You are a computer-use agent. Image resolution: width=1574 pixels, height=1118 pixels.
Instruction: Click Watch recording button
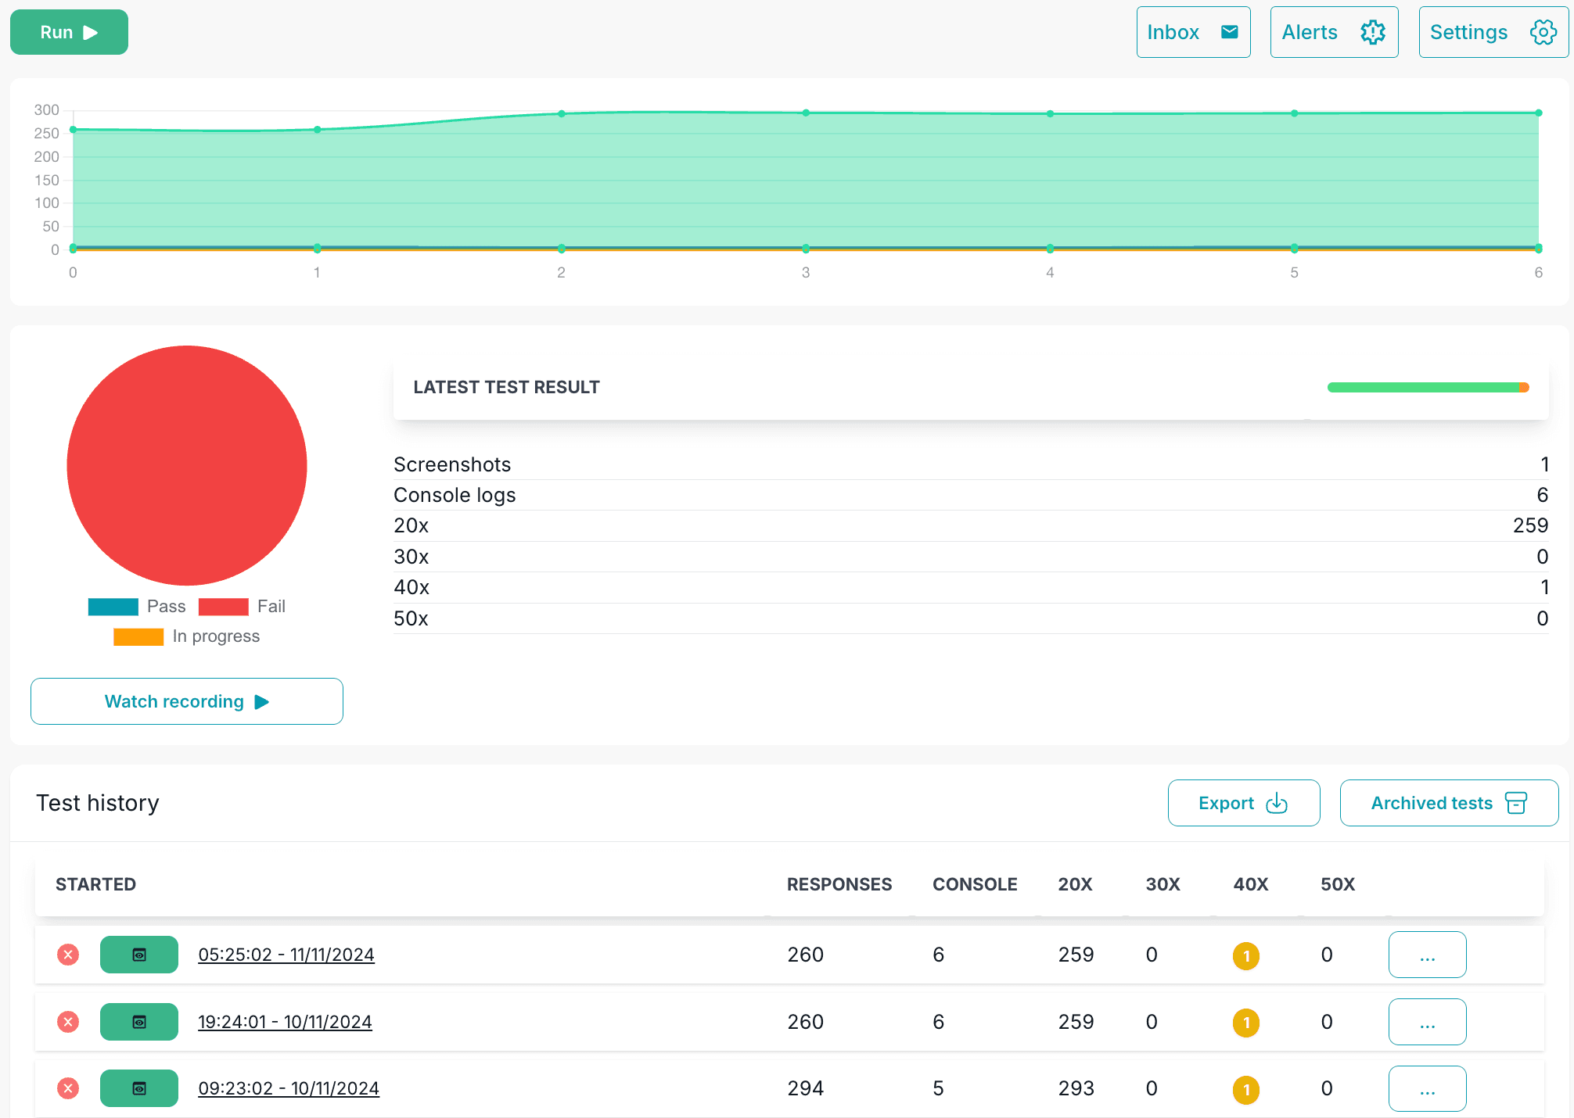pyautogui.click(x=187, y=701)
